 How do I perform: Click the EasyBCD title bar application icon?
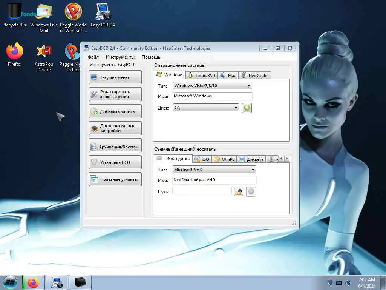pos(86,48)
